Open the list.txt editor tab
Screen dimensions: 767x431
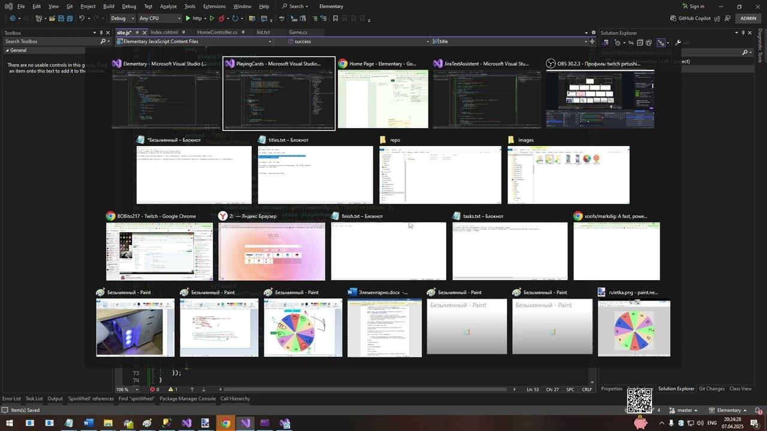[x=263, y=32]
